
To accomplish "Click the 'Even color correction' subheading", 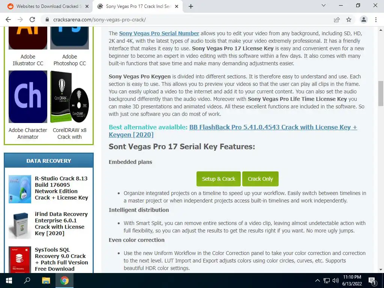I will point(136,240).
